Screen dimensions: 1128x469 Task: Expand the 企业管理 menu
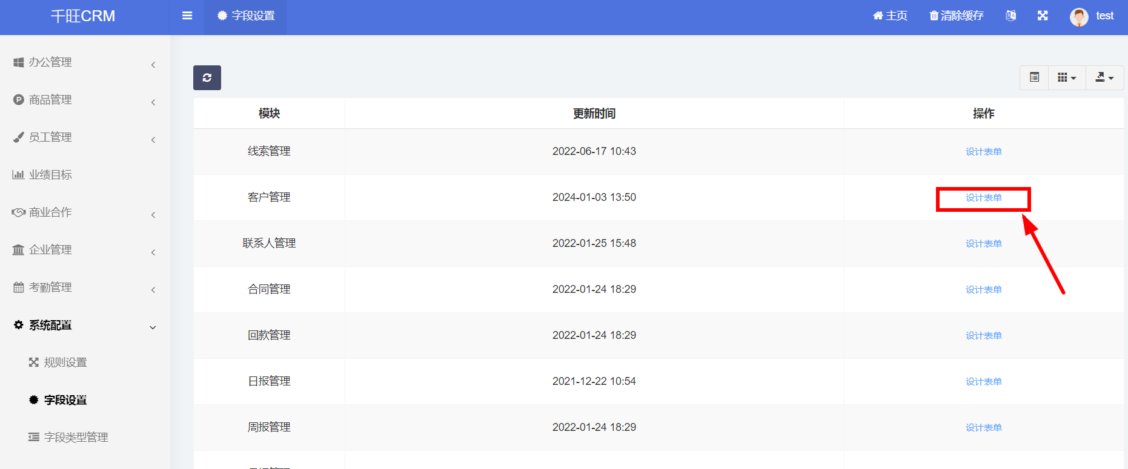click(85, 250)
